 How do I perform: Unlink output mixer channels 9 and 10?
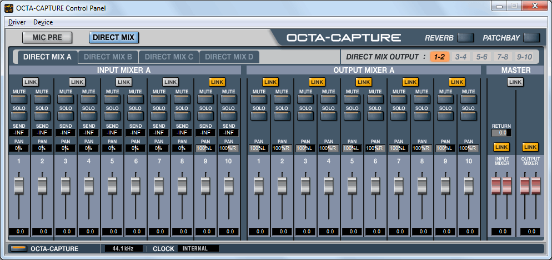(x=457, y=82)
